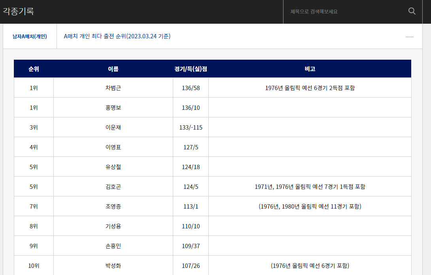This screenshot has height=275, width=431.
Task: Click the search magnifier icon
Action: pyautogui.click(x=412, y=11)
